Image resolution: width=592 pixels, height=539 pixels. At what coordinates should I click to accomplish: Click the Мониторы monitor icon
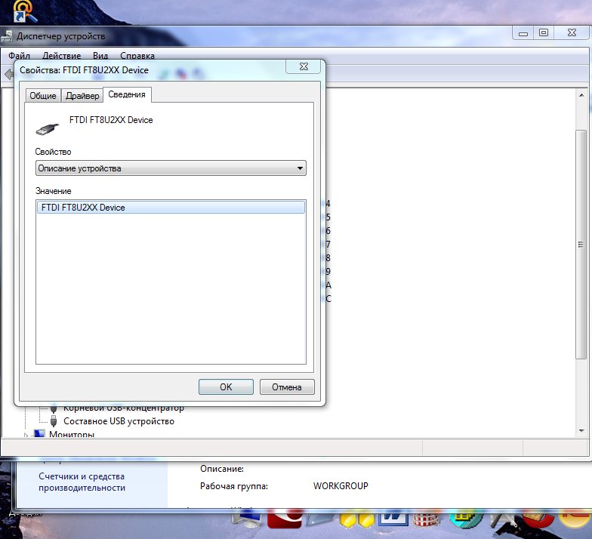pyautogui.click(x=39, y=433)
